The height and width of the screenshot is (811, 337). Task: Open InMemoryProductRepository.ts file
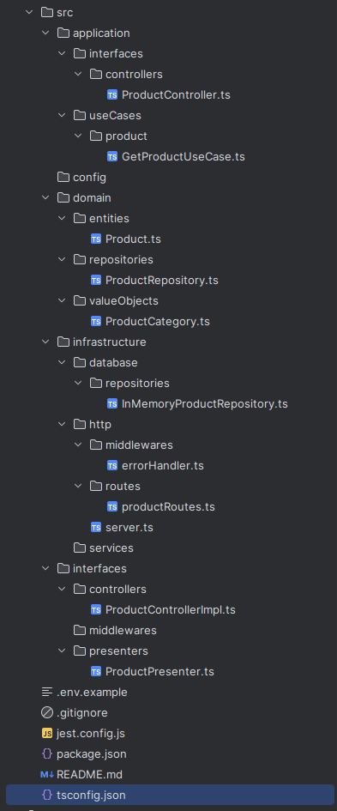click(205, 404)
